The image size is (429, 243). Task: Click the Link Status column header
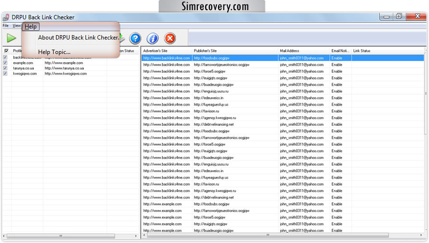coord(386,51)
